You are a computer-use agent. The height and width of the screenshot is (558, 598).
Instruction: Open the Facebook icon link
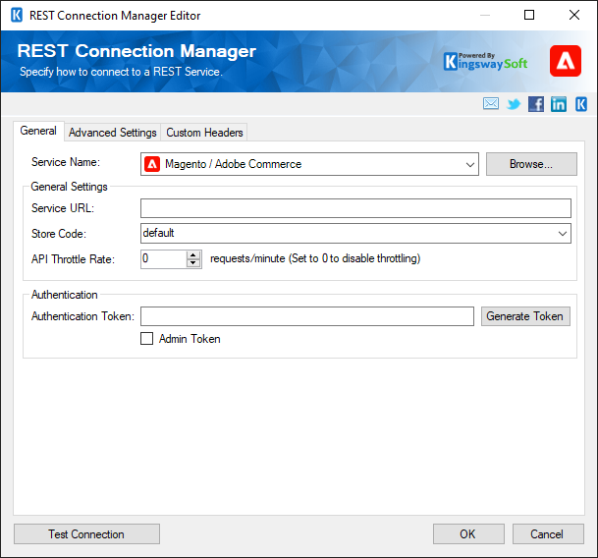[x=536, y=104]
